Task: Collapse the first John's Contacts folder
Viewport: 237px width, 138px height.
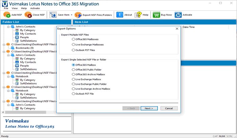Action: pos(8,27)
